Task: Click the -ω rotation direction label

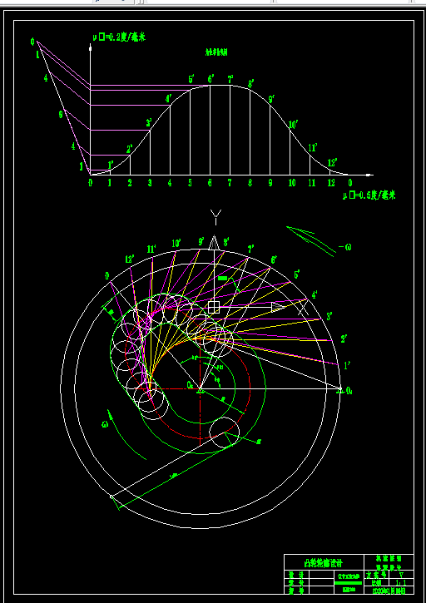Action: click(344, 247)
